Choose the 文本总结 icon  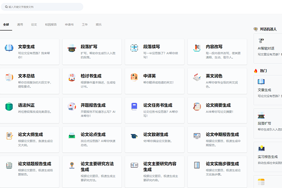tap(9, 77)
